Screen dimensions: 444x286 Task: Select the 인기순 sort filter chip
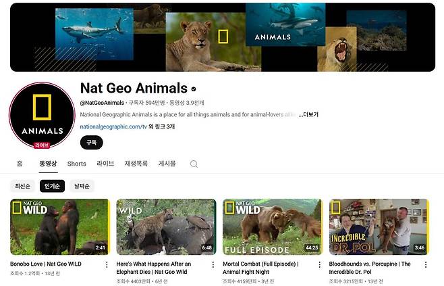(52, 186)
